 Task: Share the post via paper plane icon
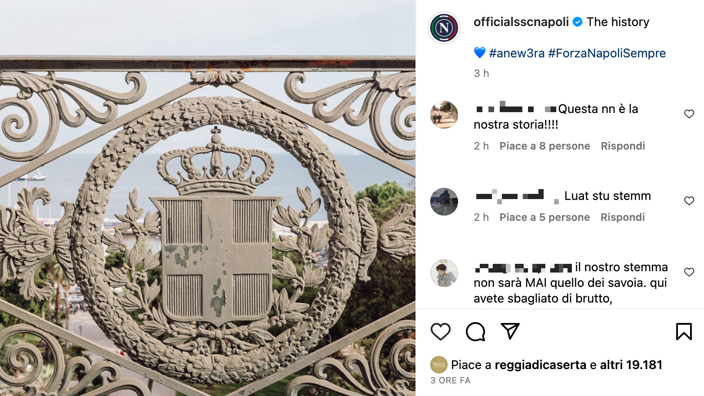coord(510,331)
